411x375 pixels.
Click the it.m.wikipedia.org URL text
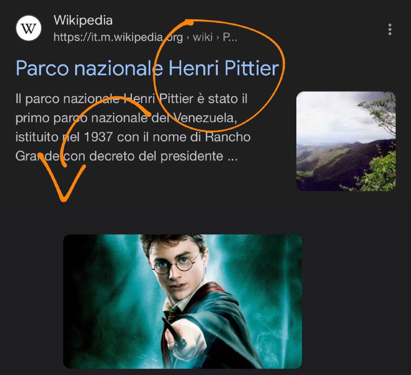click(x=118, y=37)
